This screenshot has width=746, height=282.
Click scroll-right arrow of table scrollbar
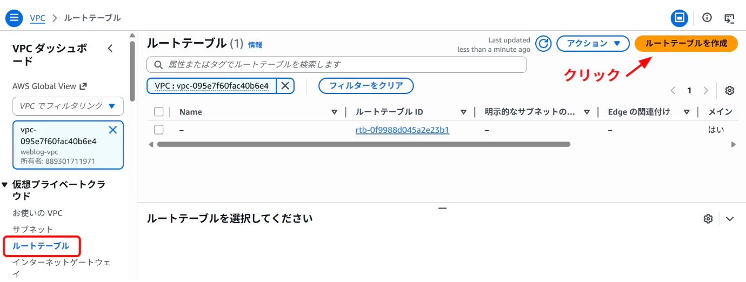click(734, 144)
